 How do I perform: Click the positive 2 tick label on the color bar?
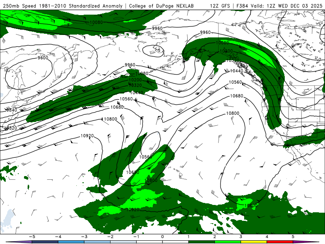pos(215,237)
